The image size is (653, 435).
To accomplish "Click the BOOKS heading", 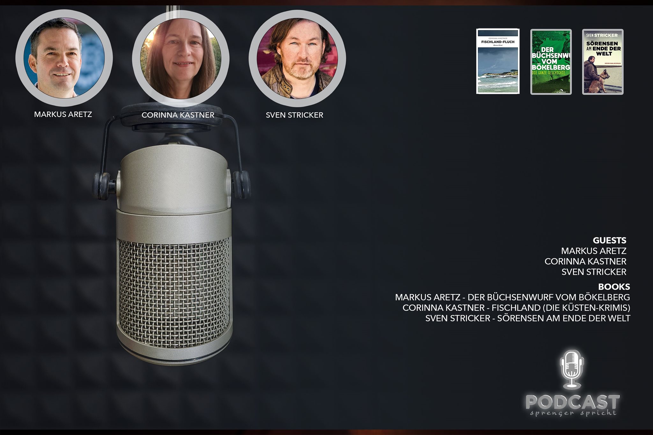I will coord(614,286).
